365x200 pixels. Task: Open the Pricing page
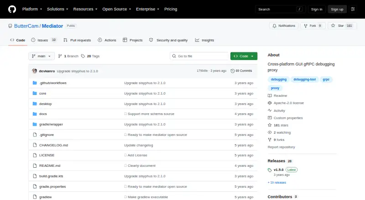pos(171,9)
